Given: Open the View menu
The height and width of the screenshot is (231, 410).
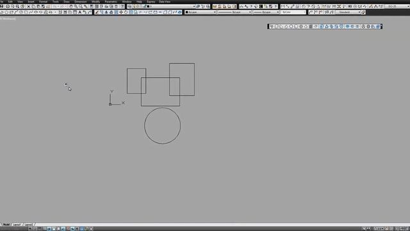Looking at the screenshot, I should (x=20, y=1).
